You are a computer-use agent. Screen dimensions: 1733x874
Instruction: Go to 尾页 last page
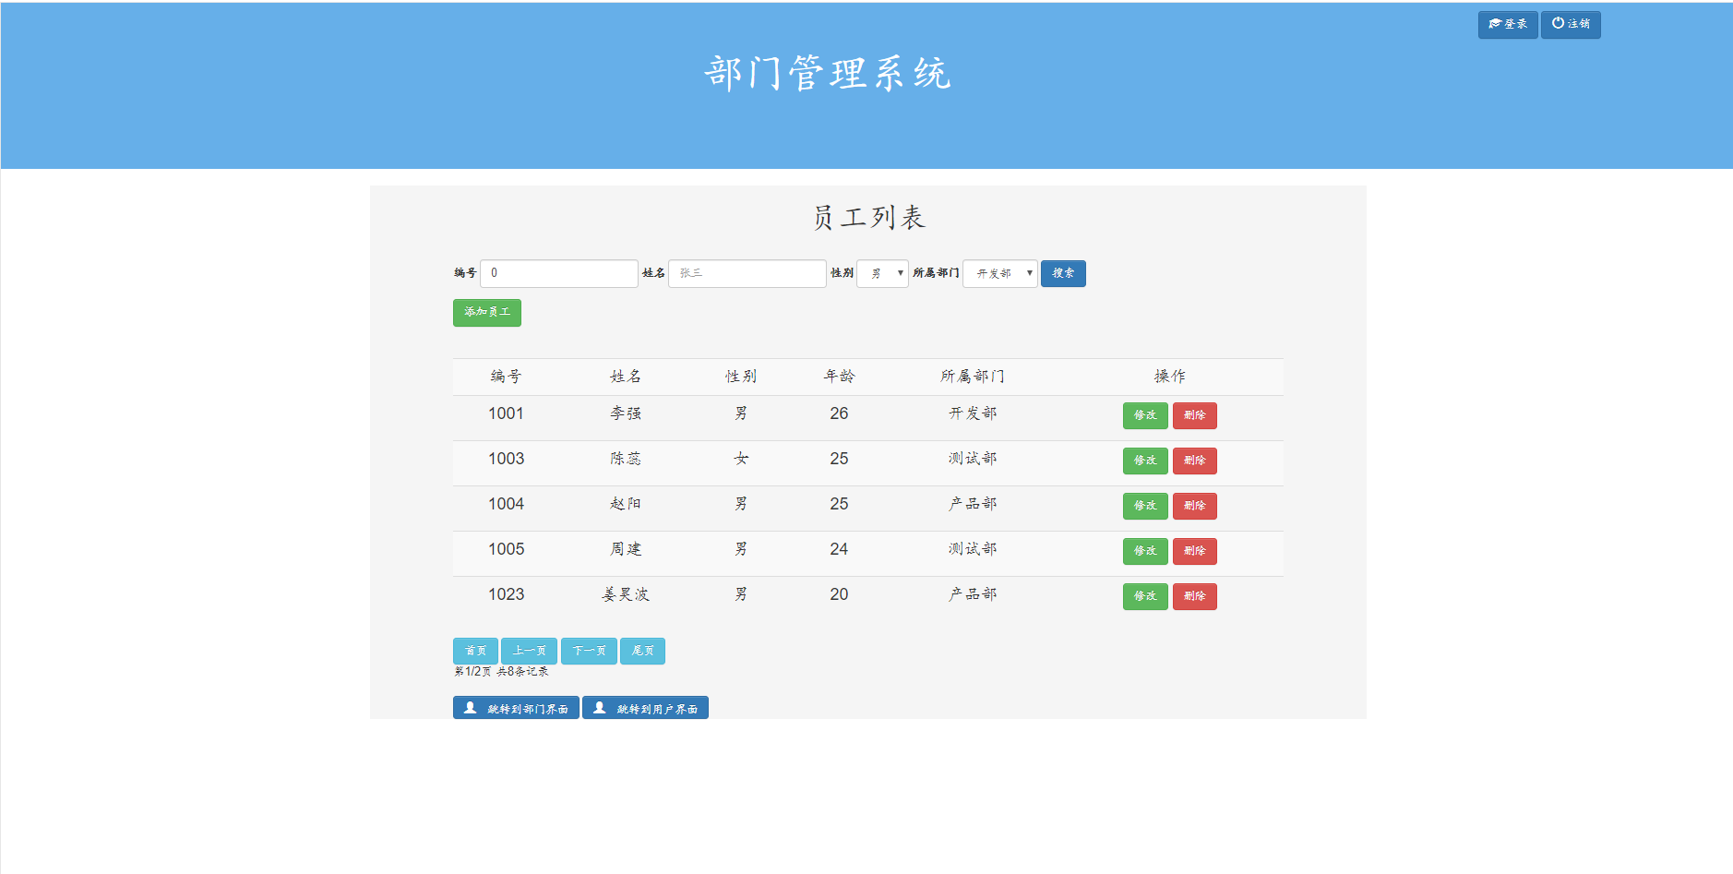click(642, 651)
